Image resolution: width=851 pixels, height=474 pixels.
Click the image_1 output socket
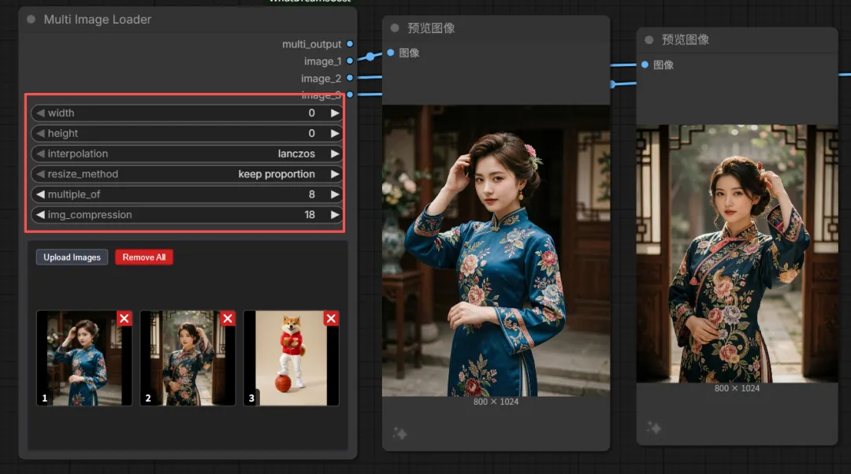pos(350,61)
